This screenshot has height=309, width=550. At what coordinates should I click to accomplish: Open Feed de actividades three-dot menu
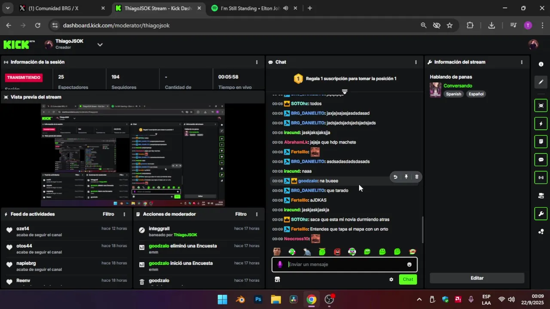point(125,214)
